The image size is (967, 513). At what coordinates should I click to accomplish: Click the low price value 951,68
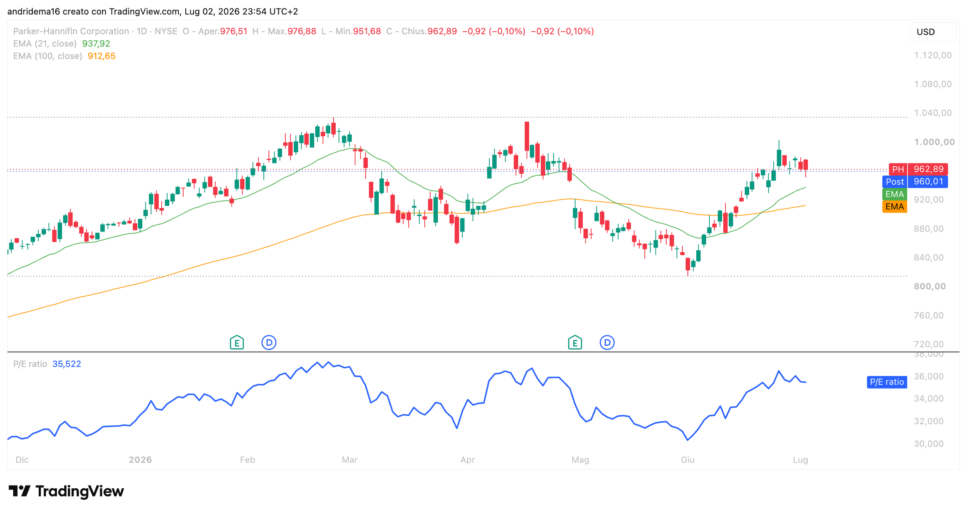point(367,31)
